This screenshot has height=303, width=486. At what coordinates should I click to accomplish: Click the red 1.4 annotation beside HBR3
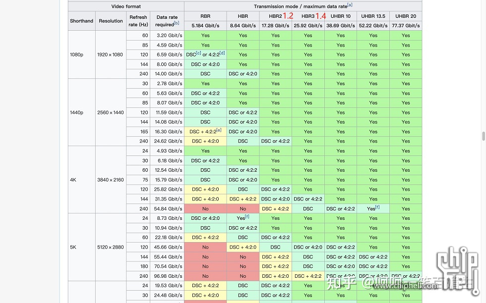coord(320,16)
